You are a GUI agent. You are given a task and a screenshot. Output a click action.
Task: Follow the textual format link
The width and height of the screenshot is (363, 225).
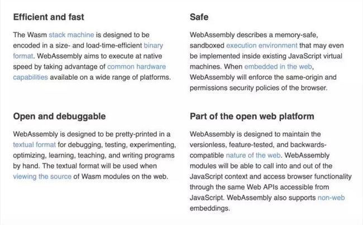pos(34,145)
